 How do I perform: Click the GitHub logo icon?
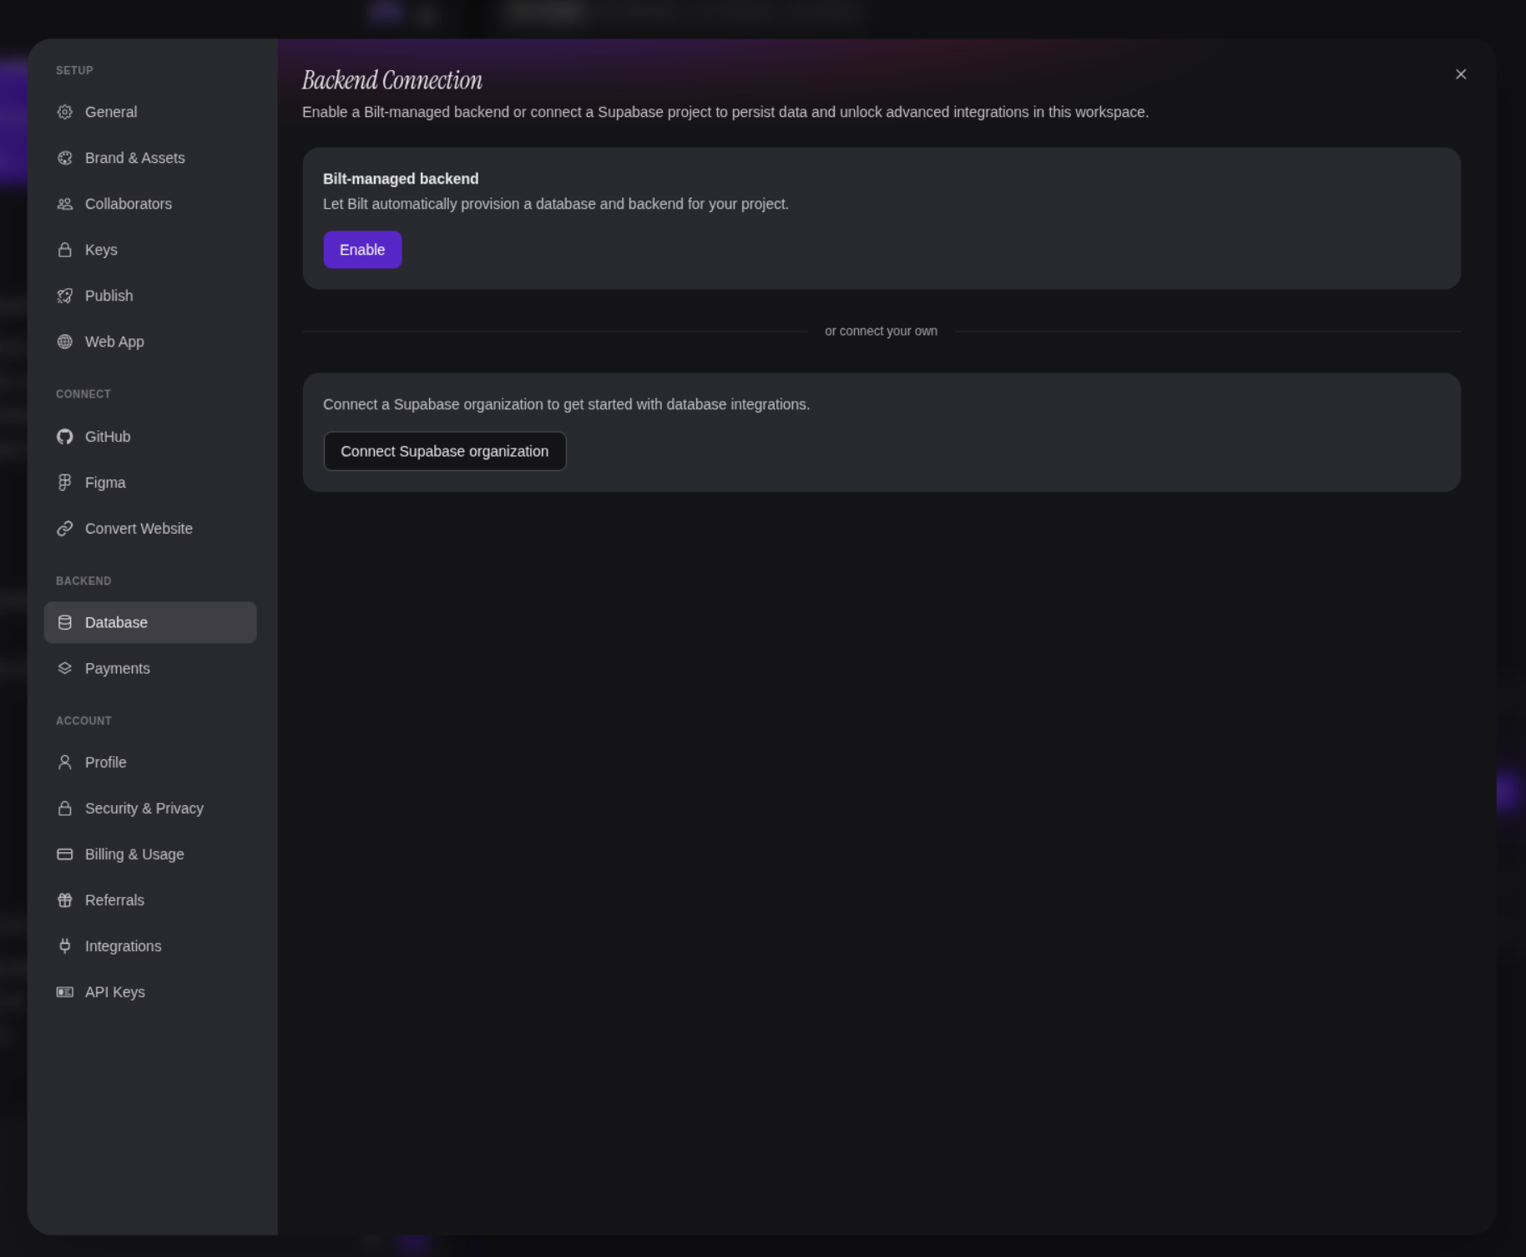point(64,437)
